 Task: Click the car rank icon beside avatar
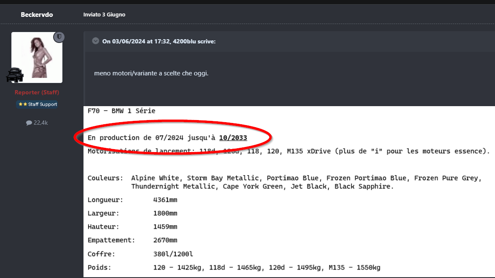tap(14, 75)
